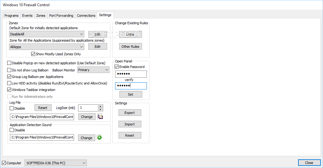Open Other Rules
Viewport: 323px width, 168px height.
(130, 47)
